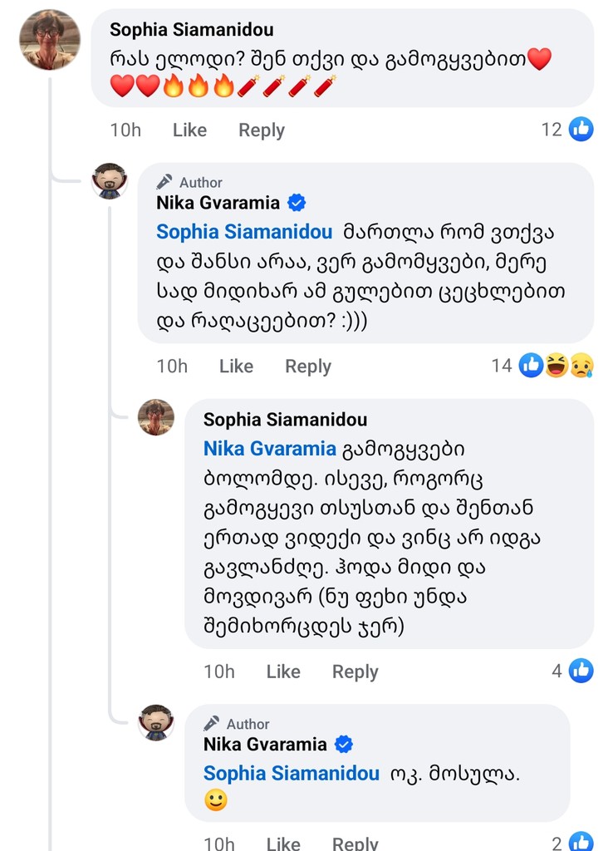Like Nika Gvaramia's first reply with 14 reactions
613x851 pixels.
[x=236, y=366]
